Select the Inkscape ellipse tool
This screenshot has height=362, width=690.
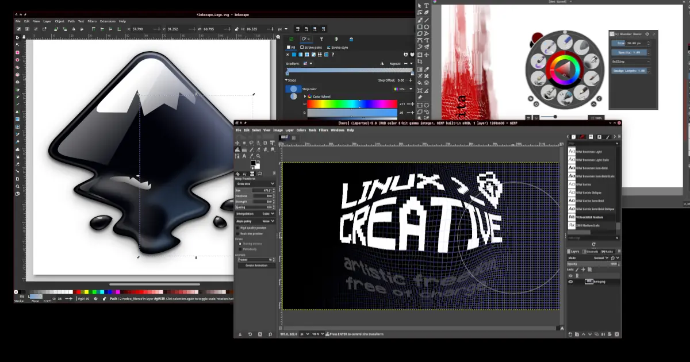pyautogui.click(x=17, y=60)
